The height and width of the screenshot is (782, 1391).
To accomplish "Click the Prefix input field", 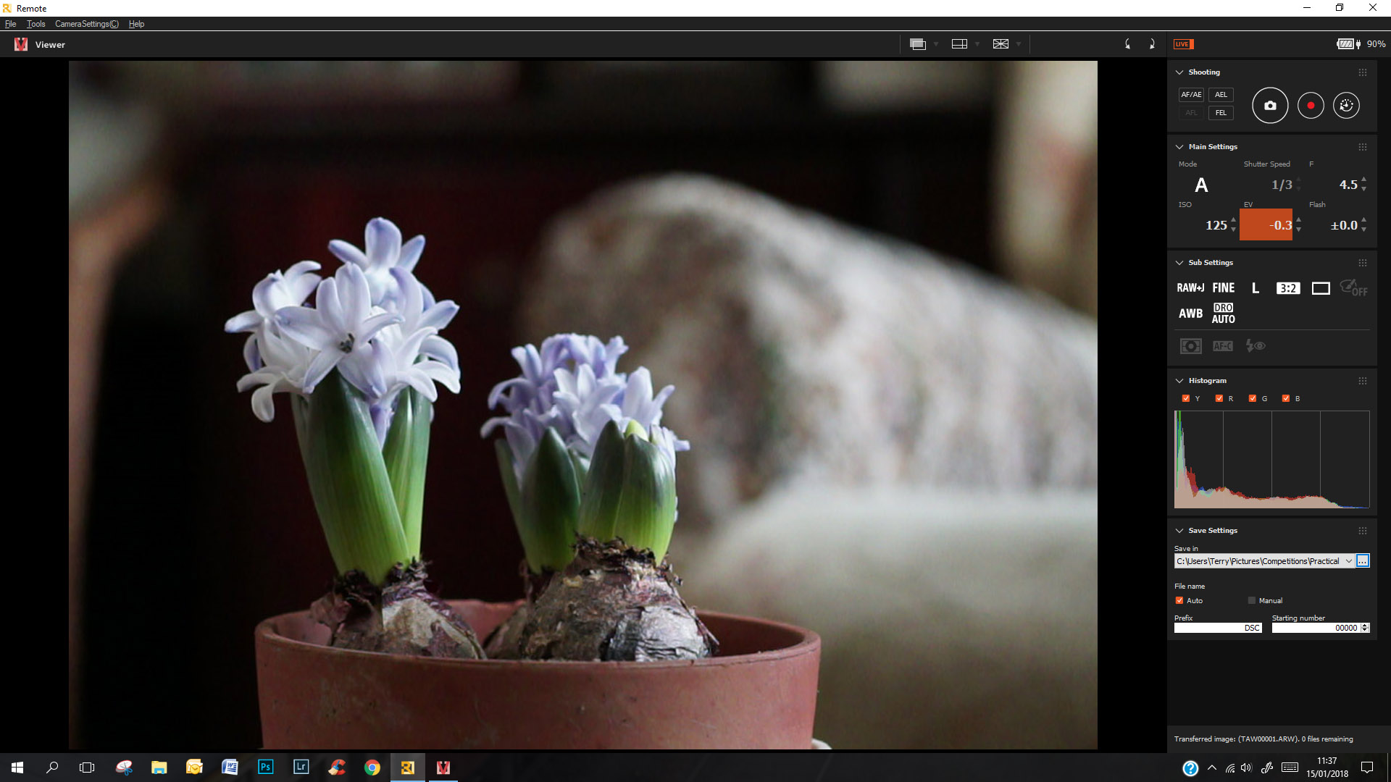I will pyautogui.click(x=1218, y=628).
